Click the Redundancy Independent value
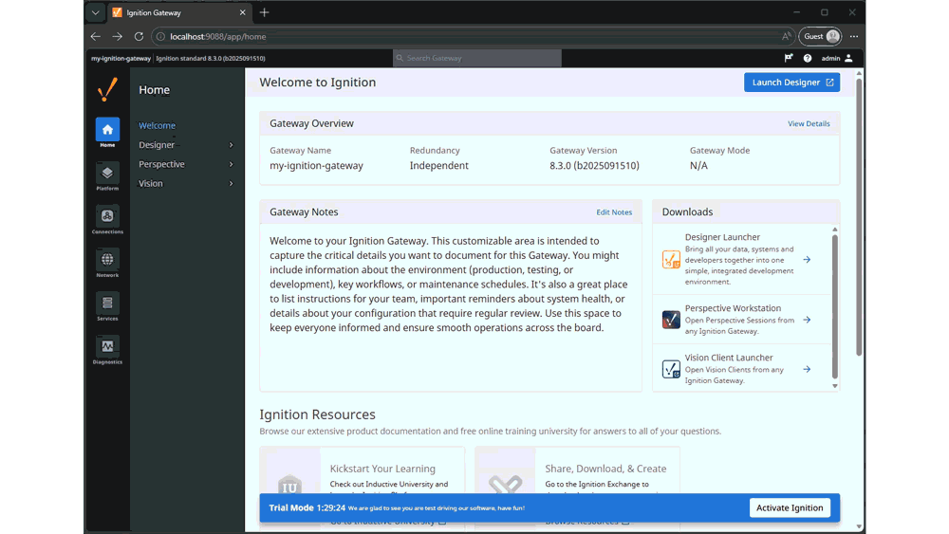 click(438, 165)
